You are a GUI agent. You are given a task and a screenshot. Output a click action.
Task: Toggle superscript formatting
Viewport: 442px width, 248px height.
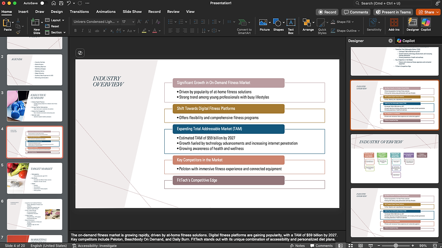[x=104, y=30]
